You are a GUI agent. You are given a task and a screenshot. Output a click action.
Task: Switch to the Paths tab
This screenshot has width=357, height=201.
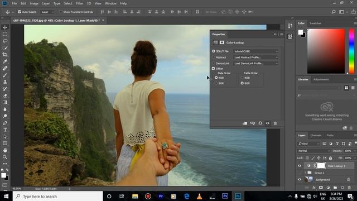pos(330,135)
